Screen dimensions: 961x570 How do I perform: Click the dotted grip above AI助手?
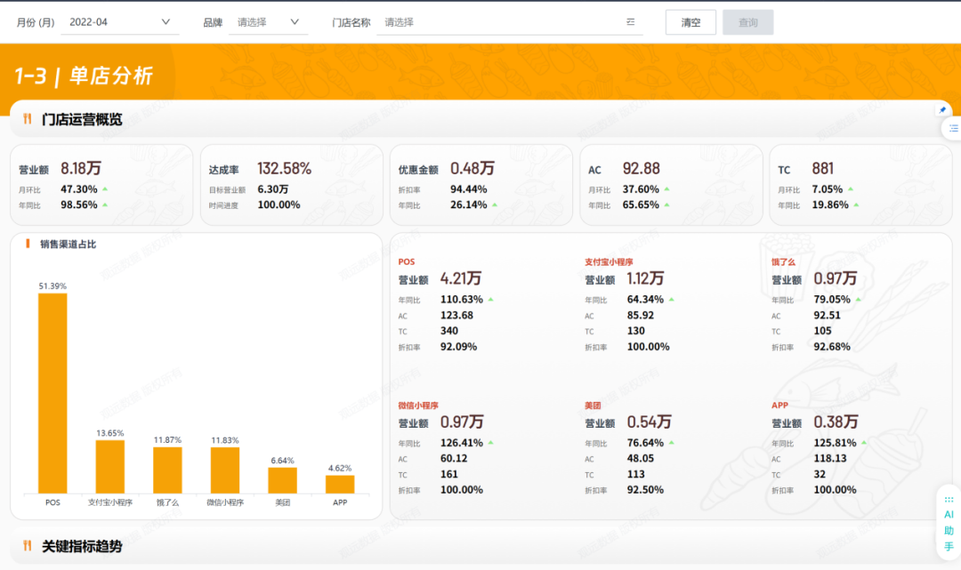click(x=949, y=500)
